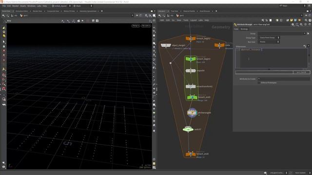
Task: Click the group selection arrow beside Group field
Action: click(x=308, y=34)
